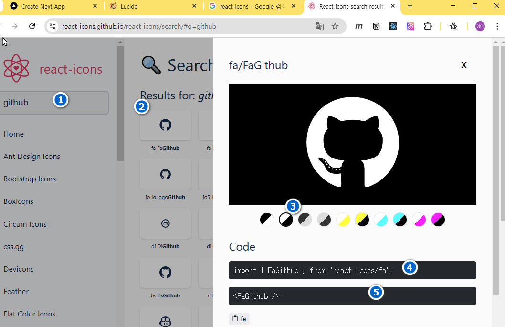Open the di DiGithub icon tile
Image resolution: width=505 pixels, height=327 pixels.
click(165, 223)
